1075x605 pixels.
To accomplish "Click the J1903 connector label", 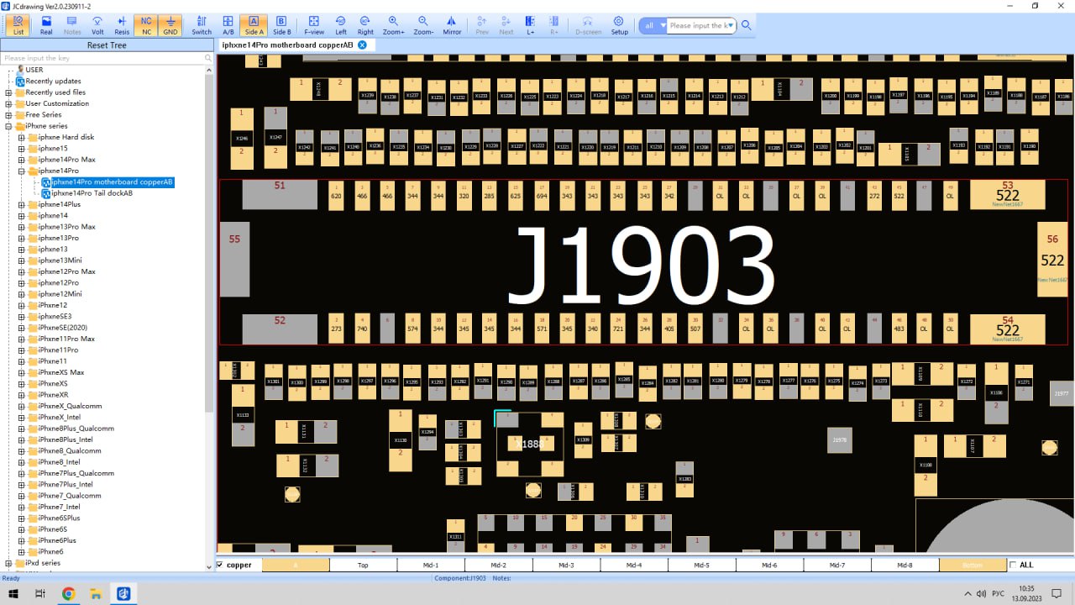I will click(x=642, y=266).
